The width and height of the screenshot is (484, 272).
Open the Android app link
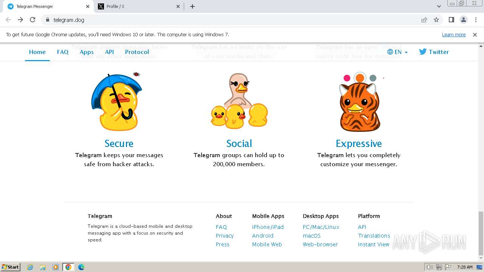262,236
